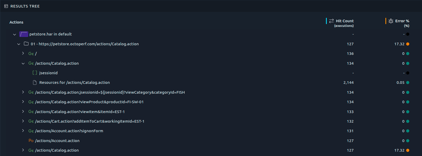This screenshot has width=422, height=156.
Task: Click the Error % bug icon
Action: (x=391, y=21)
